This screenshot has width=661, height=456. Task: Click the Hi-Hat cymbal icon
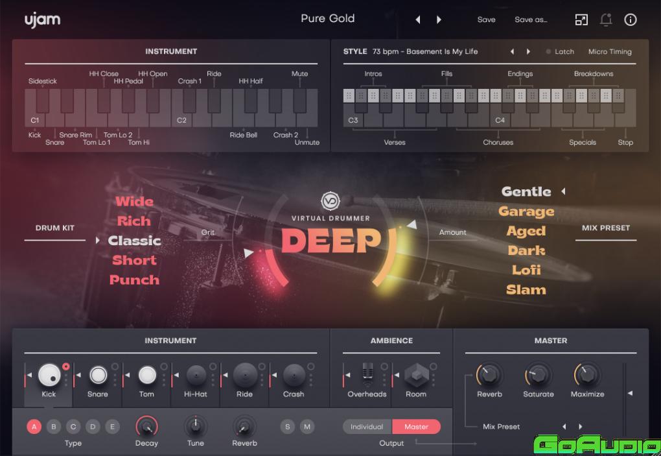[x=196, y=374]
